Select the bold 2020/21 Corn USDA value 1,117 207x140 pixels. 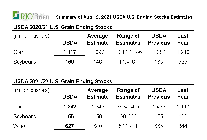pos(70,52)
